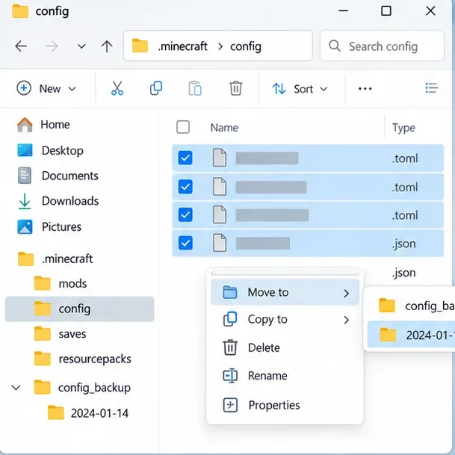This screenshot has height=455, width=455.
Task: Sort by the Name column header
Action: [224, 128]
